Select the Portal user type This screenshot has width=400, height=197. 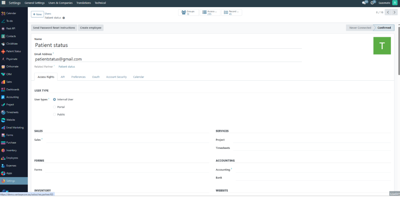point(55,107)
